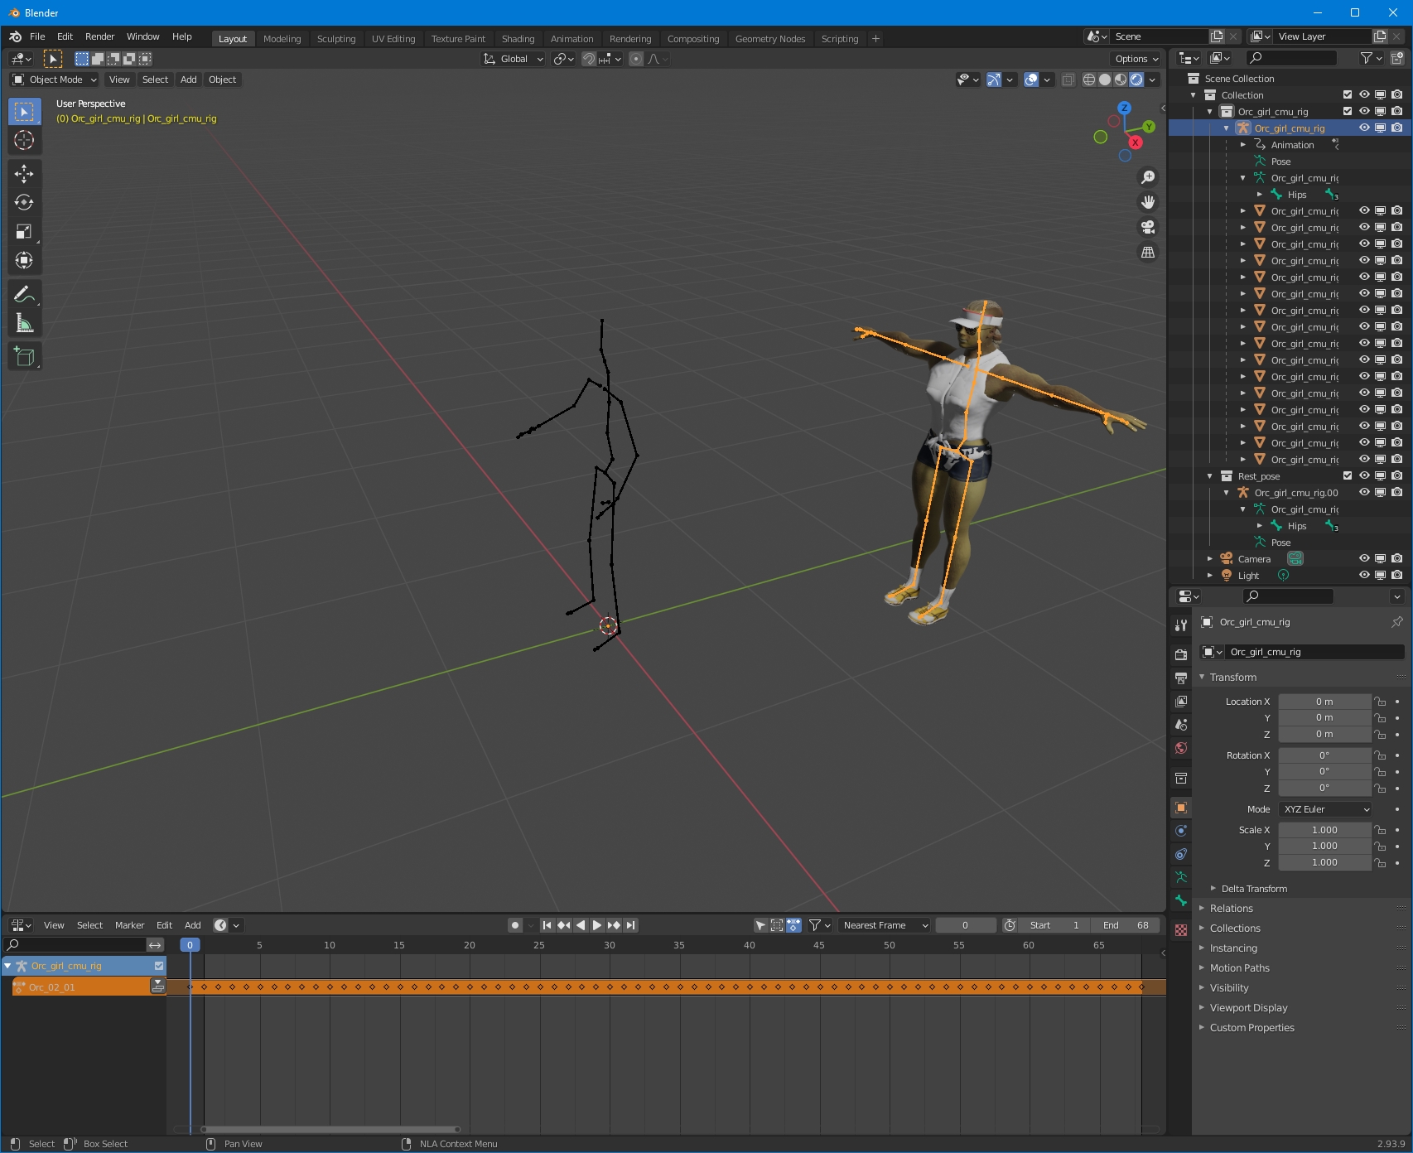The width and height of the screenshot is (1413, 1153).
Task: Pick the Measure tool
Action: pyautogui.click(x=24, y=323)
